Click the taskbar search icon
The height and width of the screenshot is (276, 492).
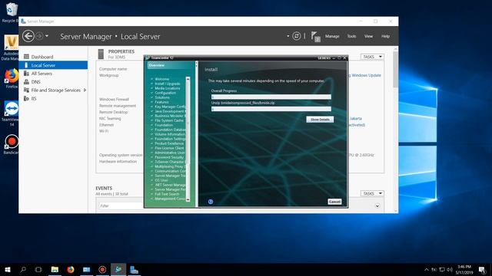[x=23, y=269]
